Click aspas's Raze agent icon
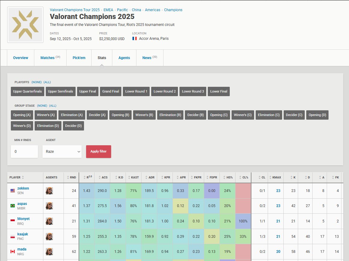 click(49, 206)
